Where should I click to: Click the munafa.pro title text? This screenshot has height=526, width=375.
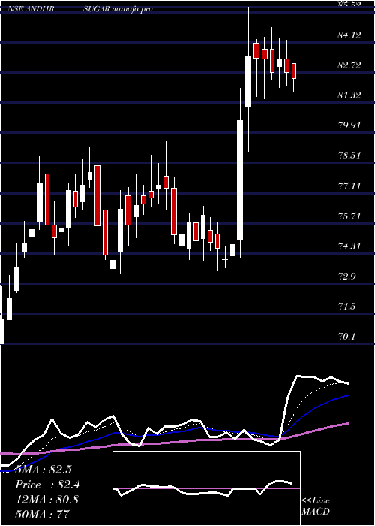(133, 9)
